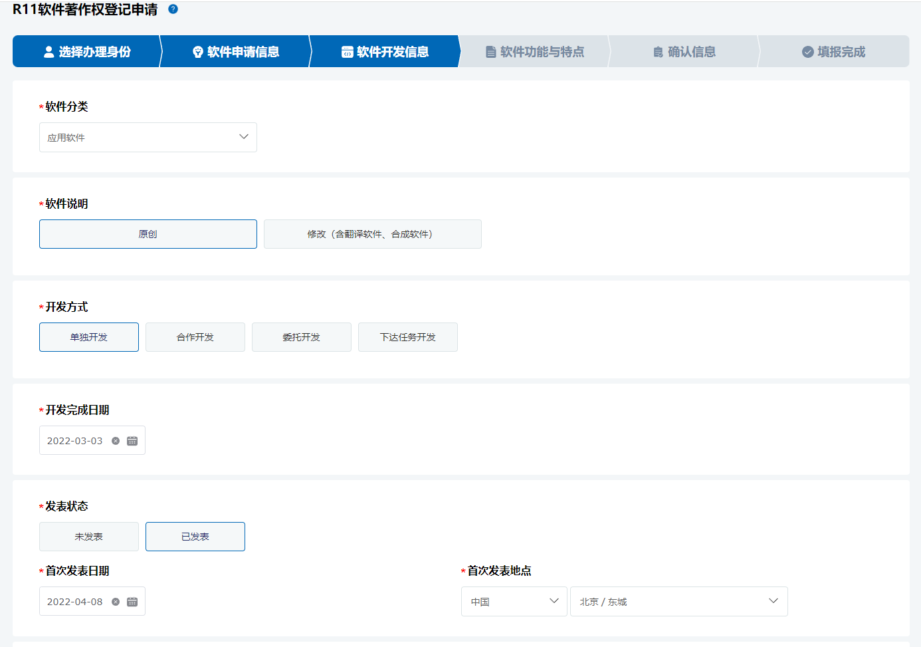Click the 开发完成日期 date input field
921x647 pixels.
tap(75, 441)
